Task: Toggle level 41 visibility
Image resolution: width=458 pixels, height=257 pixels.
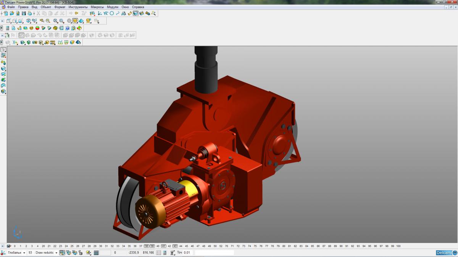Action: click(163, 246)
